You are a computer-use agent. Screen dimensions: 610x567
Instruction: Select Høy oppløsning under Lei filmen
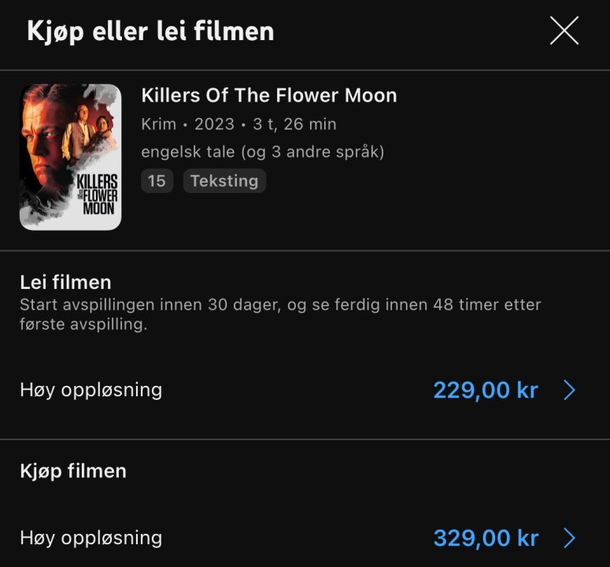point(91,390)
